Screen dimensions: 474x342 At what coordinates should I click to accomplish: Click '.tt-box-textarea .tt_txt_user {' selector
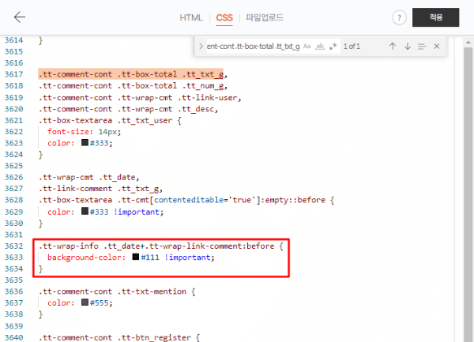110,121
